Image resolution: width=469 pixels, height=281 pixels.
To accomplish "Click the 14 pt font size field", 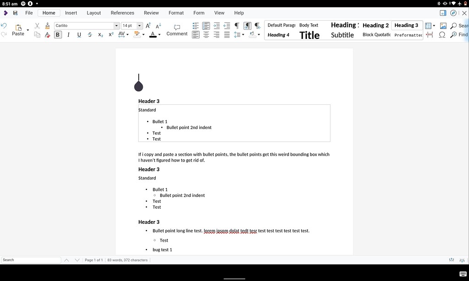I will tap(129, 26).
